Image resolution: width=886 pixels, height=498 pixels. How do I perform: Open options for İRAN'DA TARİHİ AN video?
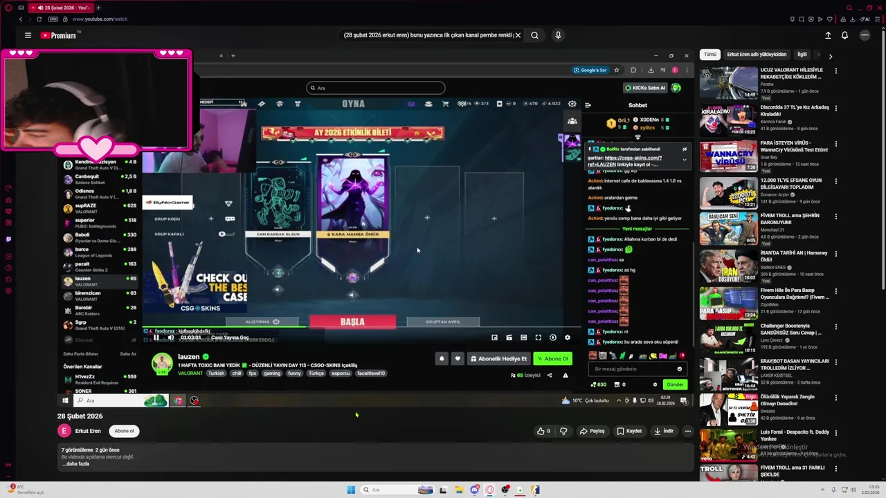[x=836, y=252]
